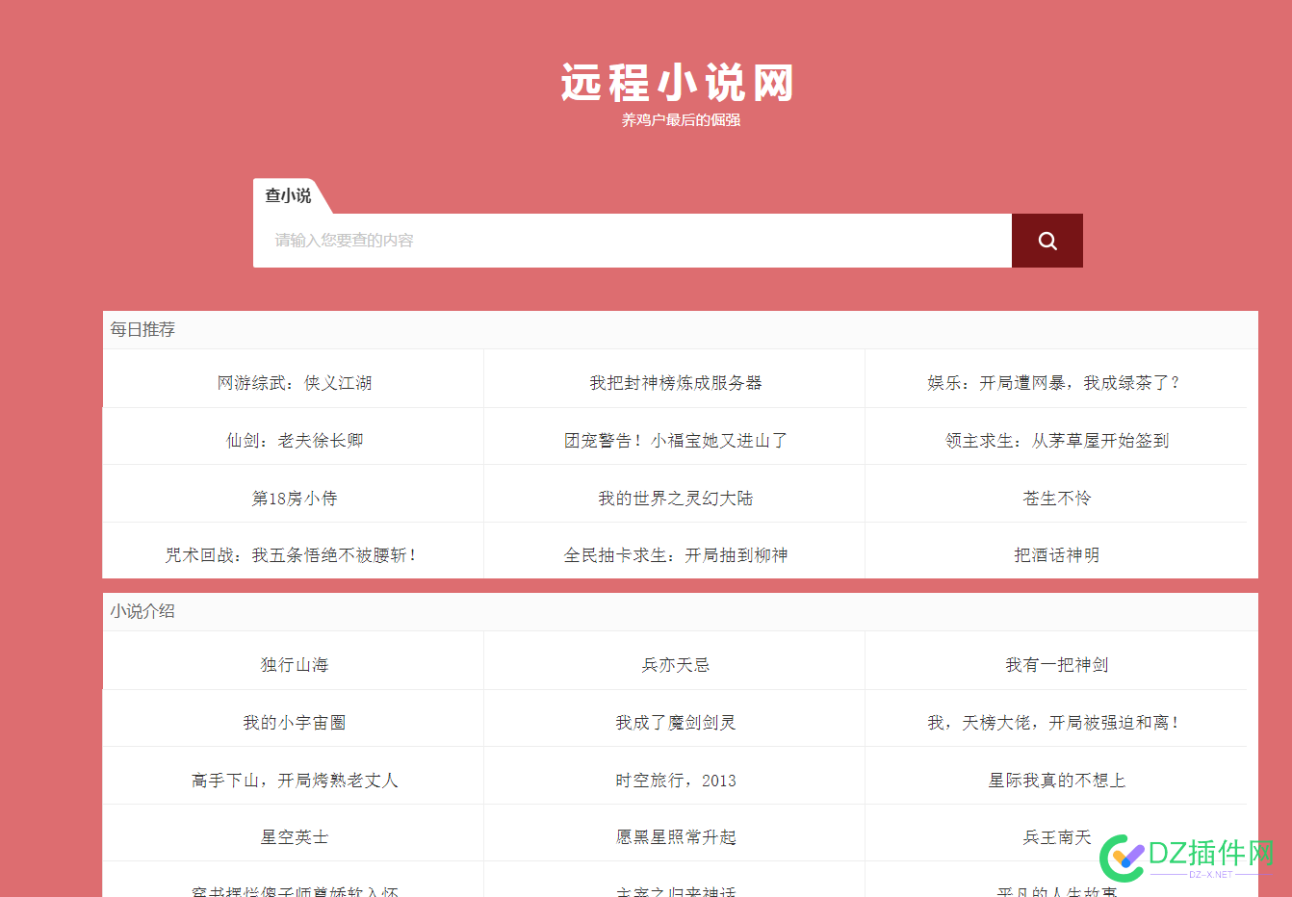
Task: Open novel 星际我真的不想上
Action: (1057, 781)
